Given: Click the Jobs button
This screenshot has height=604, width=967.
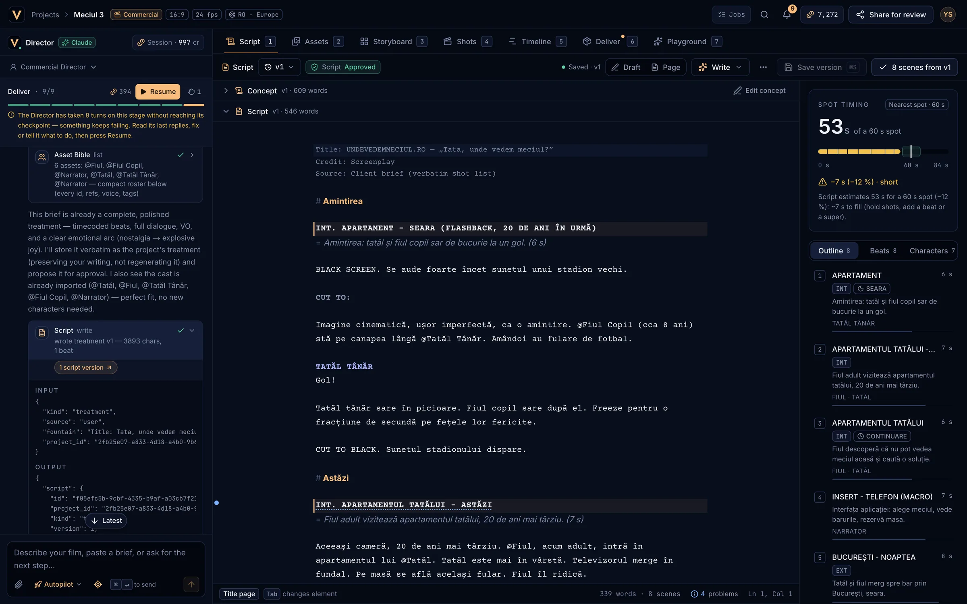Looking at the screenshot, I should [x=731, y=14].
